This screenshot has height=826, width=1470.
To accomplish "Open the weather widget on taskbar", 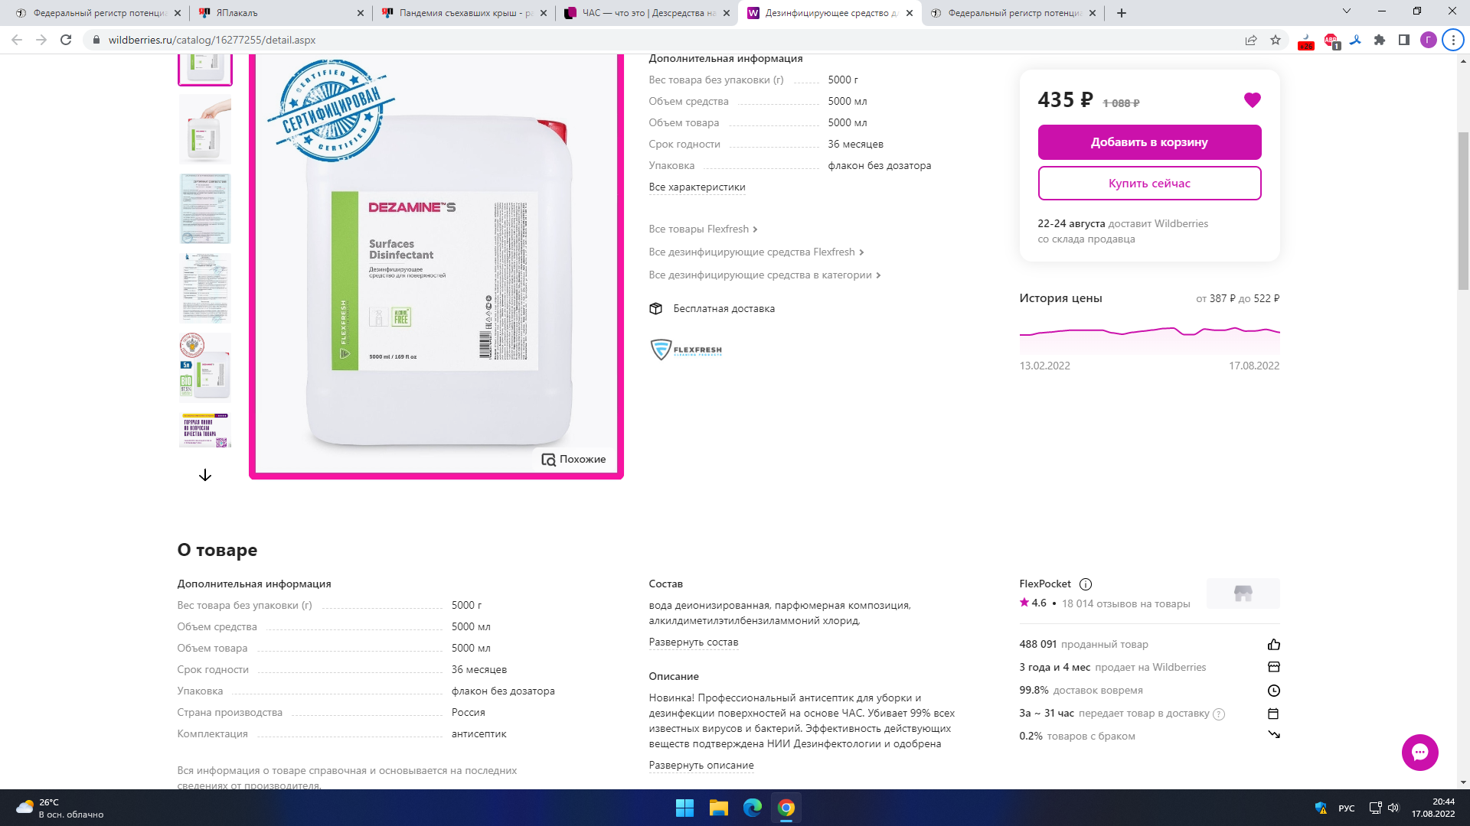I will pos(60,808).
